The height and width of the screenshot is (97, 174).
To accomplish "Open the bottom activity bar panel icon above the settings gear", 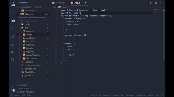I will click(x=13, y=60).
